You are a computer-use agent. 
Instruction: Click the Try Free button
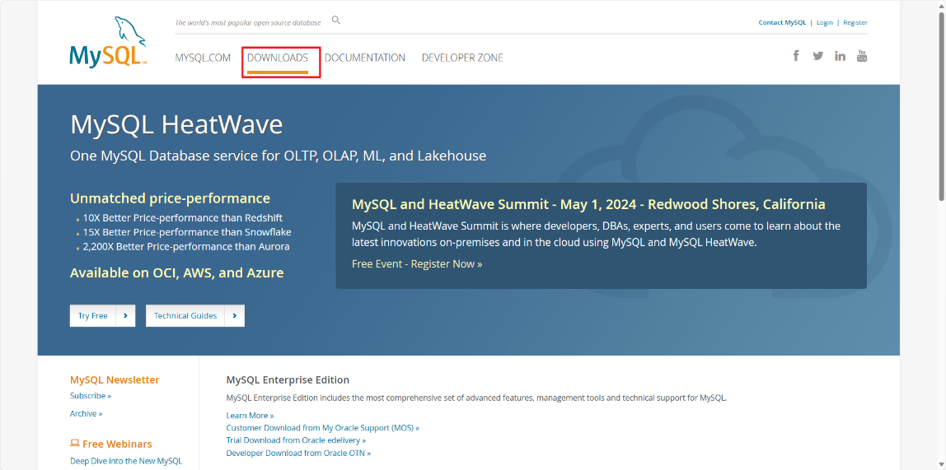point(93,316)
